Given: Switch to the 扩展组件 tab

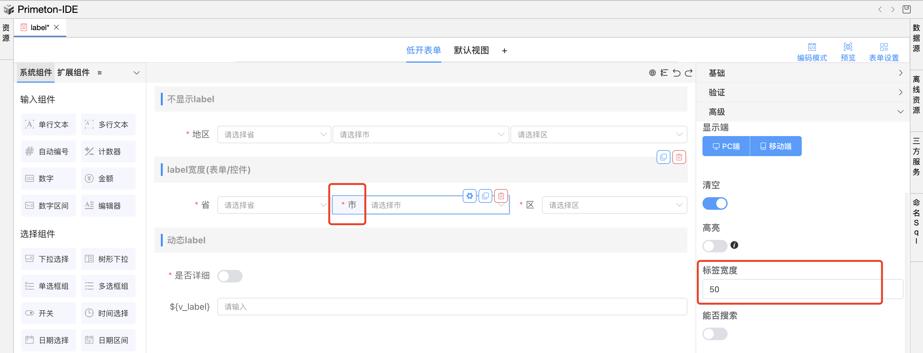Looking at the screenshot, I should (74, 73).
